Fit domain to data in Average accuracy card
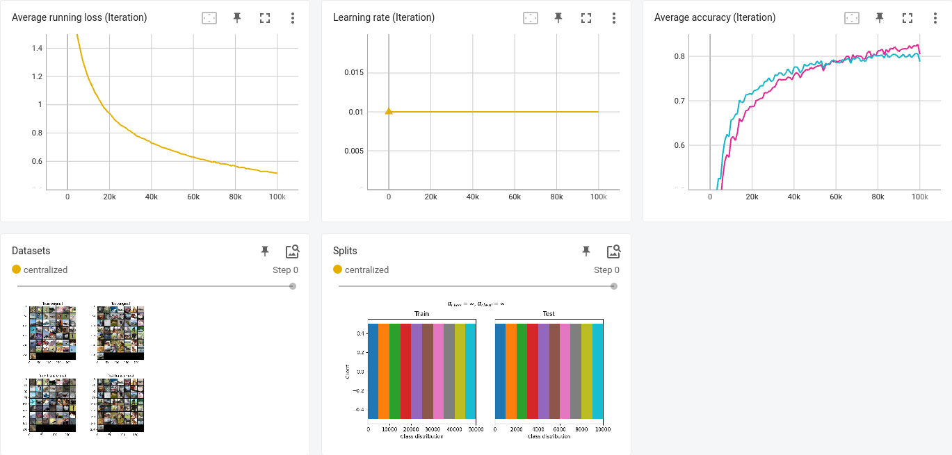This screenshot has height=455, width=952. (x=852, y=18)
